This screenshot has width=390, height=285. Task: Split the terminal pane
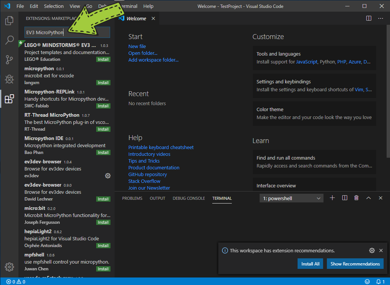point(345,198)
